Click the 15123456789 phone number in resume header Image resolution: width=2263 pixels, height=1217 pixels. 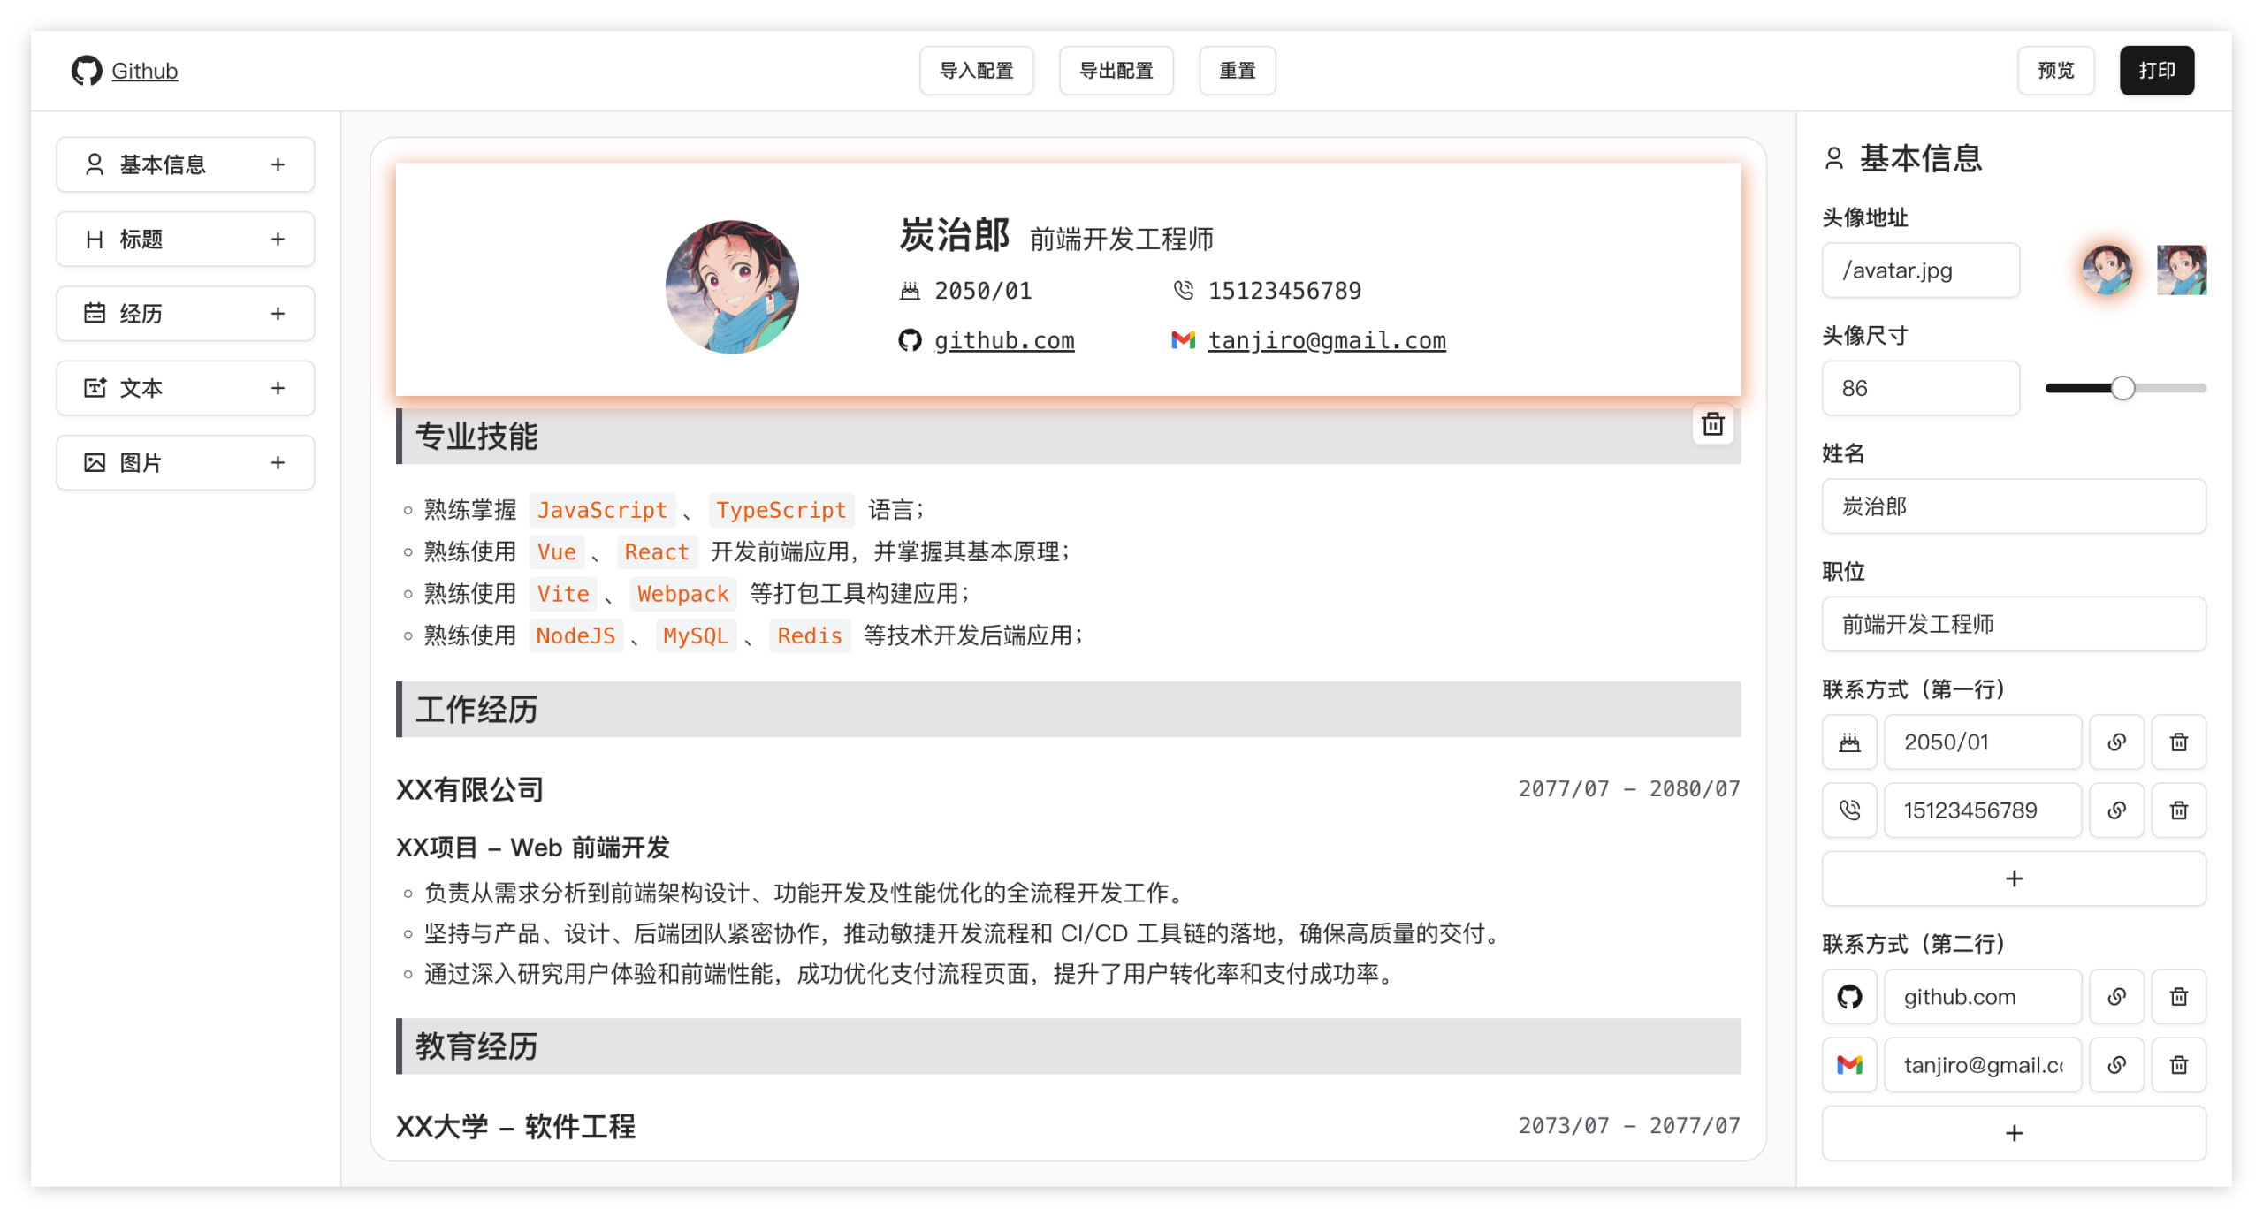click(1284, 291)
